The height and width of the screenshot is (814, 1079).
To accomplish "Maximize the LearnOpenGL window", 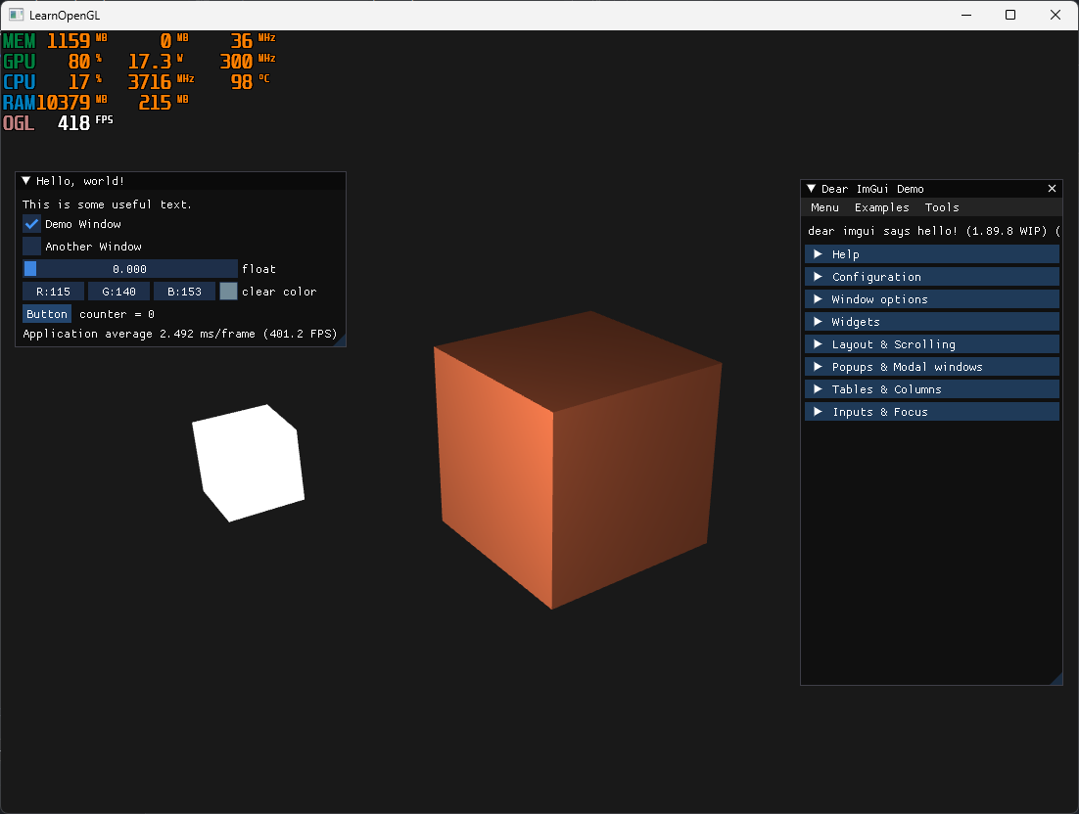I will tap(1010, 15).
